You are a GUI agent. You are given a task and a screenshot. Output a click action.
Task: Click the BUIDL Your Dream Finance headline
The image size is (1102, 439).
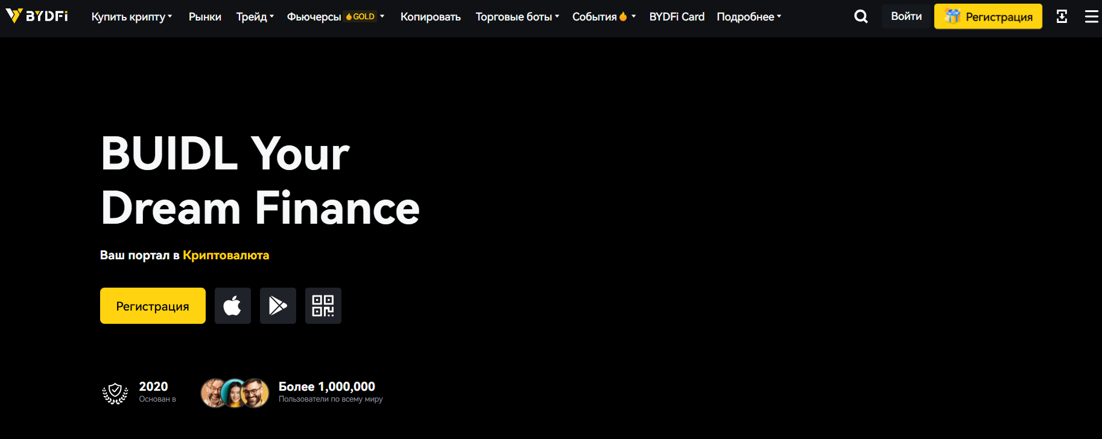click(x=260, y=180)
